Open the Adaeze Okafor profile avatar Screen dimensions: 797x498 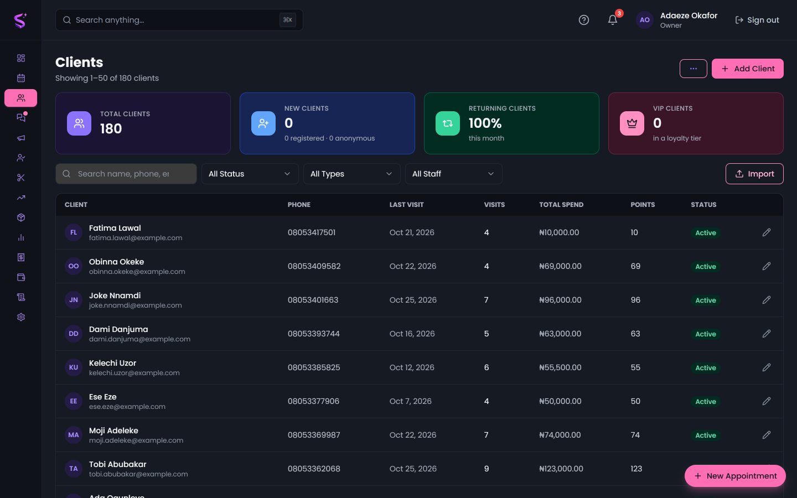coord(645,20)
